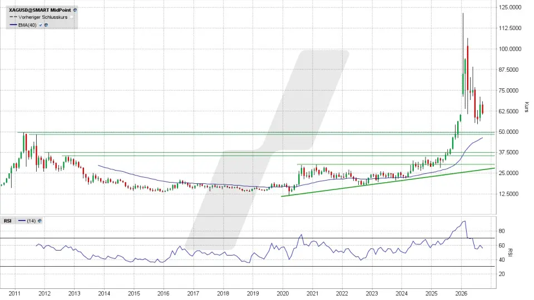Click the 100.0000 price axis label
This screenshot has height=300, width=534.
510,49
